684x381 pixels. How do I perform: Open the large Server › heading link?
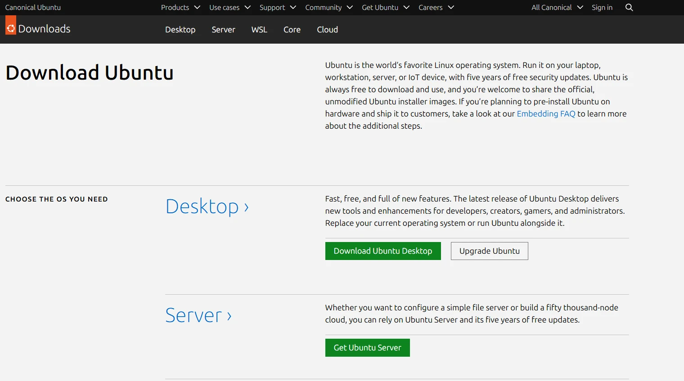[198, 315]
